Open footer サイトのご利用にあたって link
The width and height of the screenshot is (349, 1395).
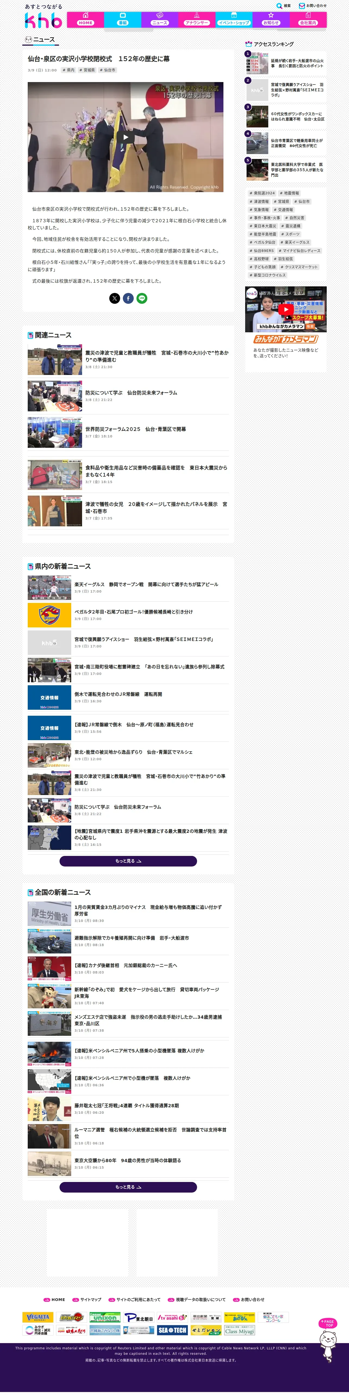[134, 1300]
